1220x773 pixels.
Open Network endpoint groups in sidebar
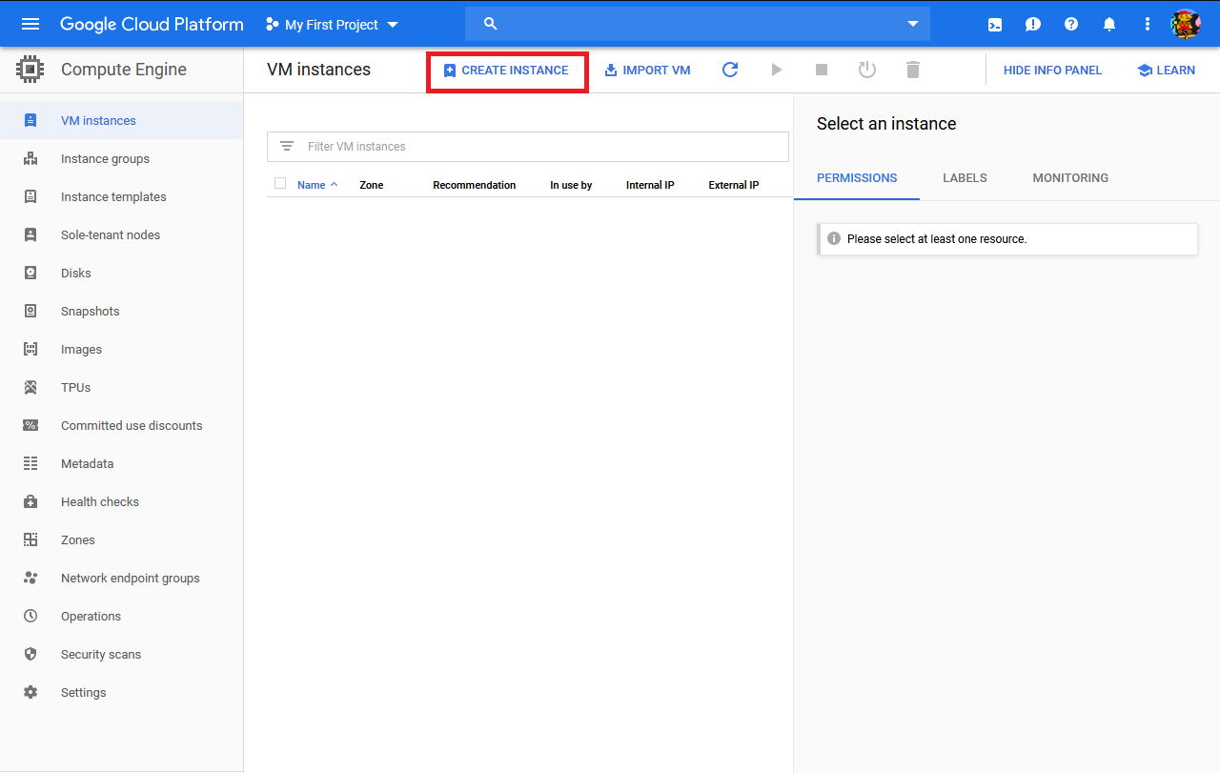122,578
